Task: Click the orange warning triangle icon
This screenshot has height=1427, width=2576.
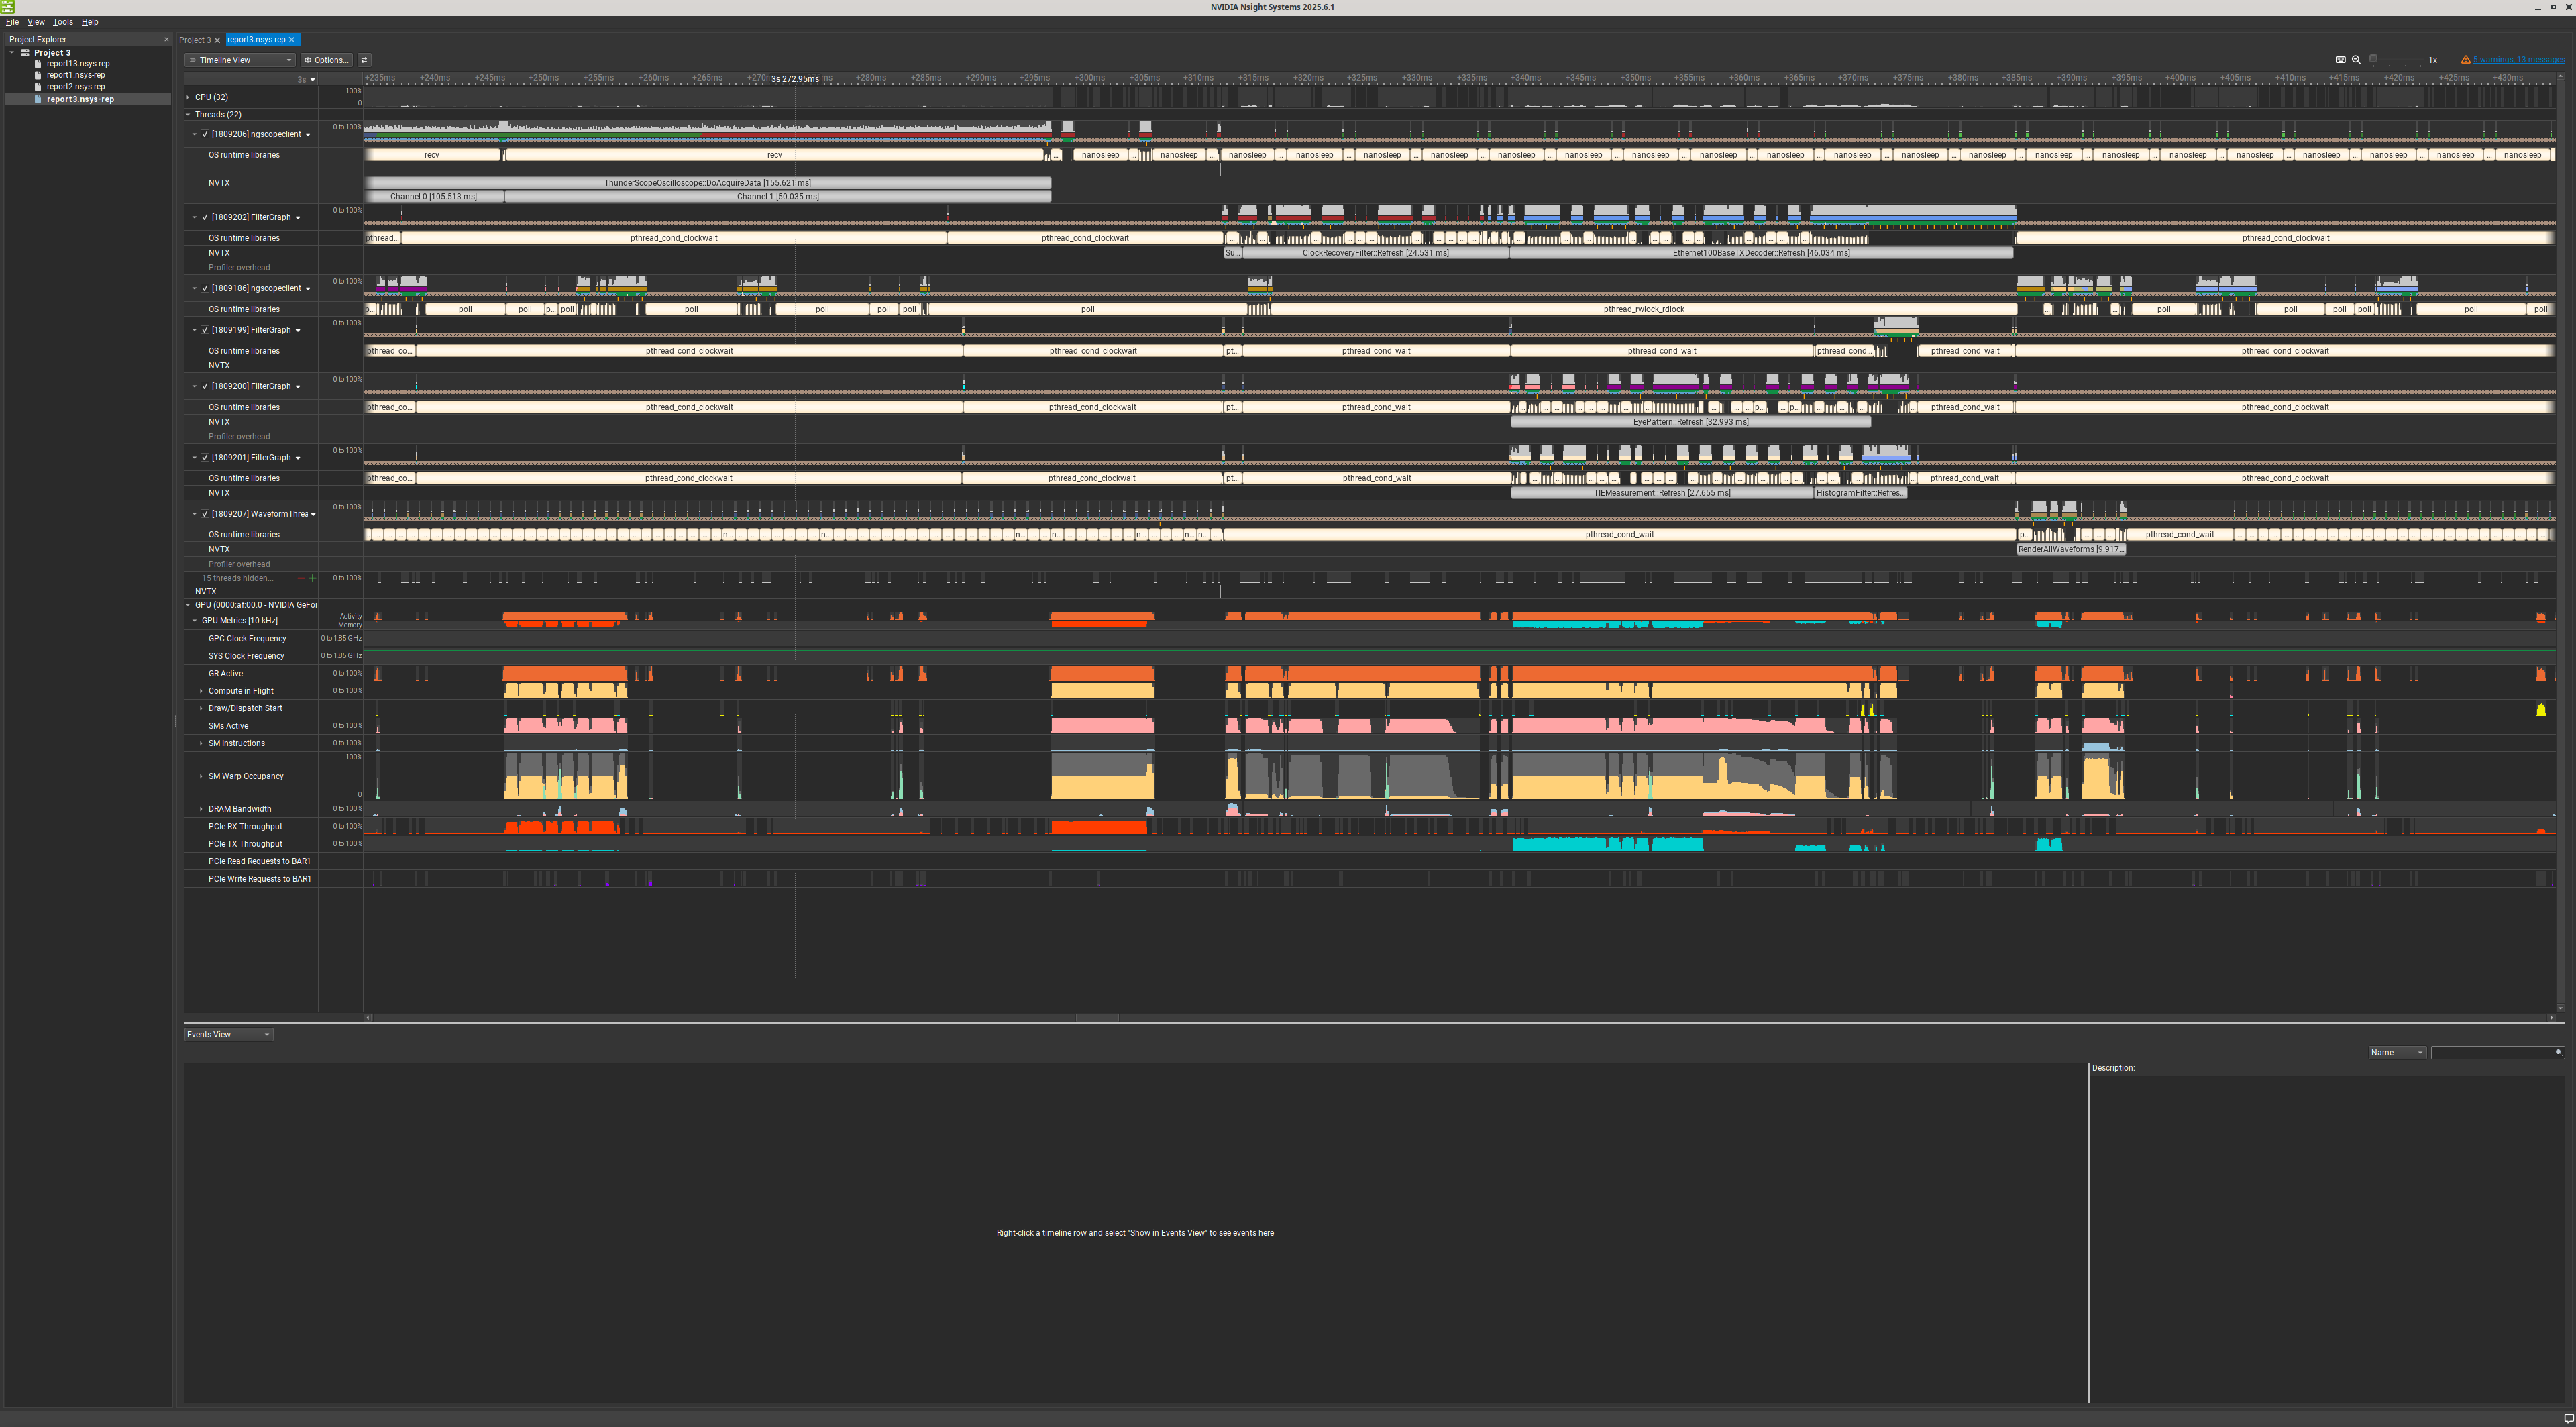Action: pos(2465,60)
